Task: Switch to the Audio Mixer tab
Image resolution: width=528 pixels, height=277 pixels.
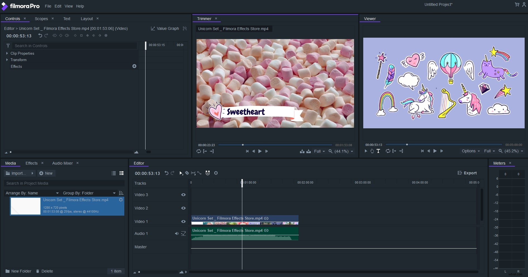Action: (62, 163)
